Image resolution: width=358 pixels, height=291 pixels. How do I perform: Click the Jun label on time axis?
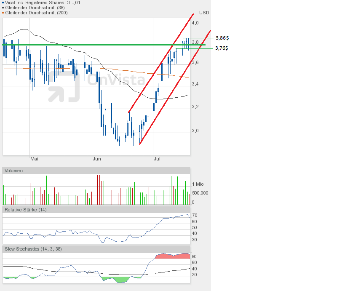click(x=97, y=159)
